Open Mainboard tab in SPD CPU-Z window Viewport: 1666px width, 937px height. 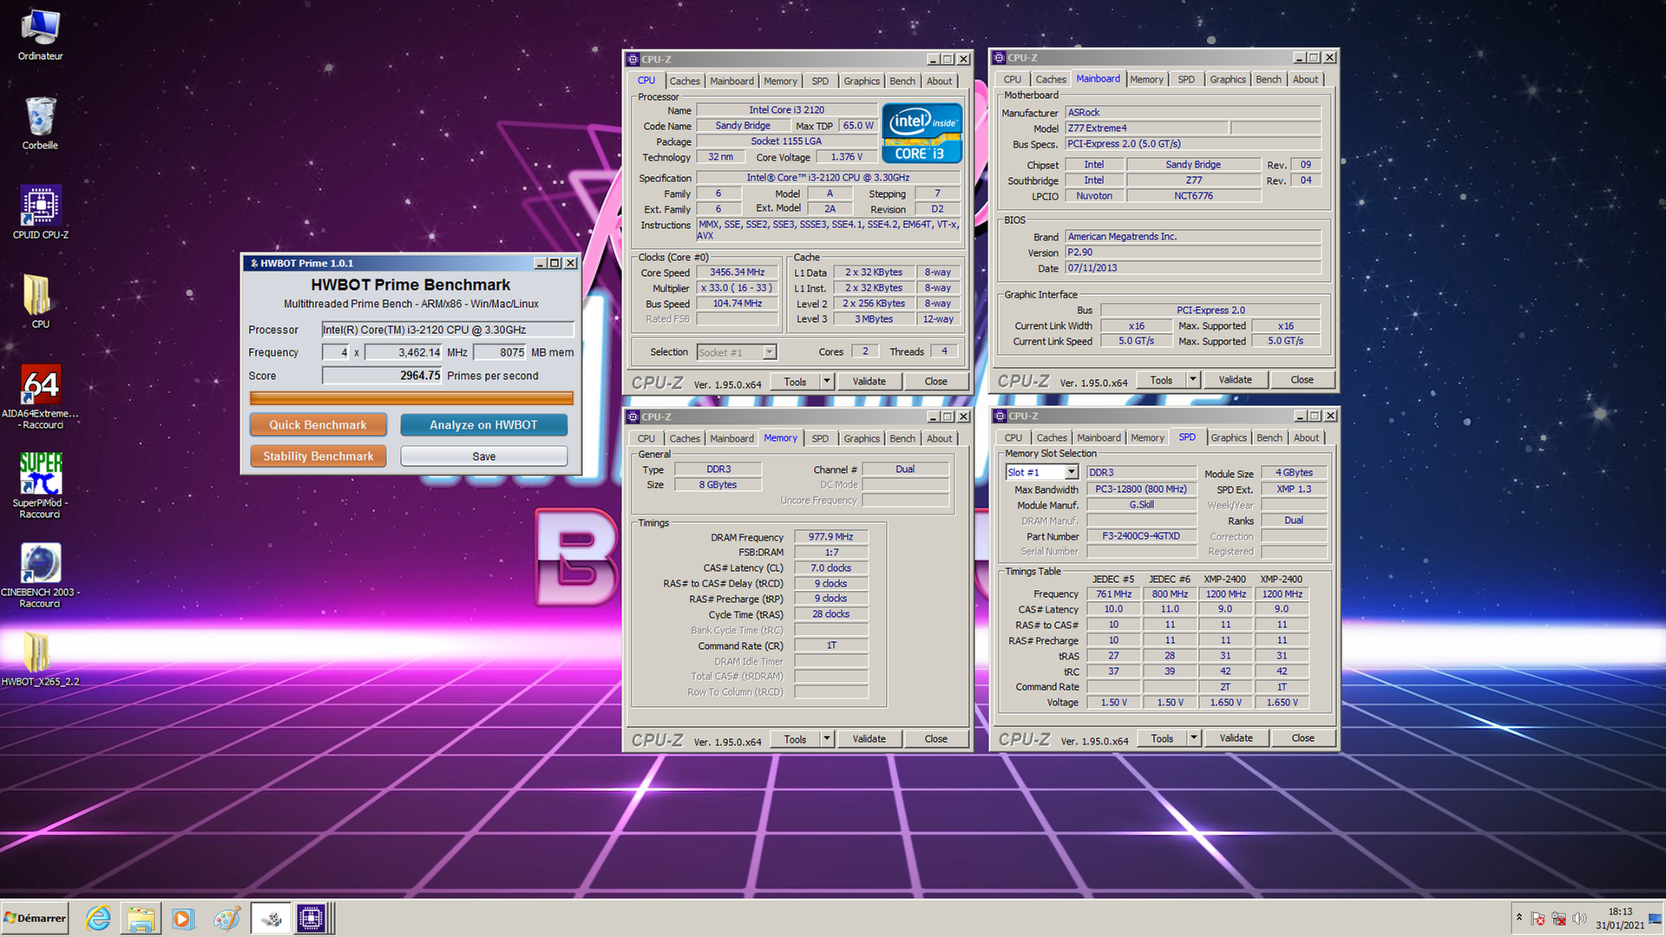1099,437
